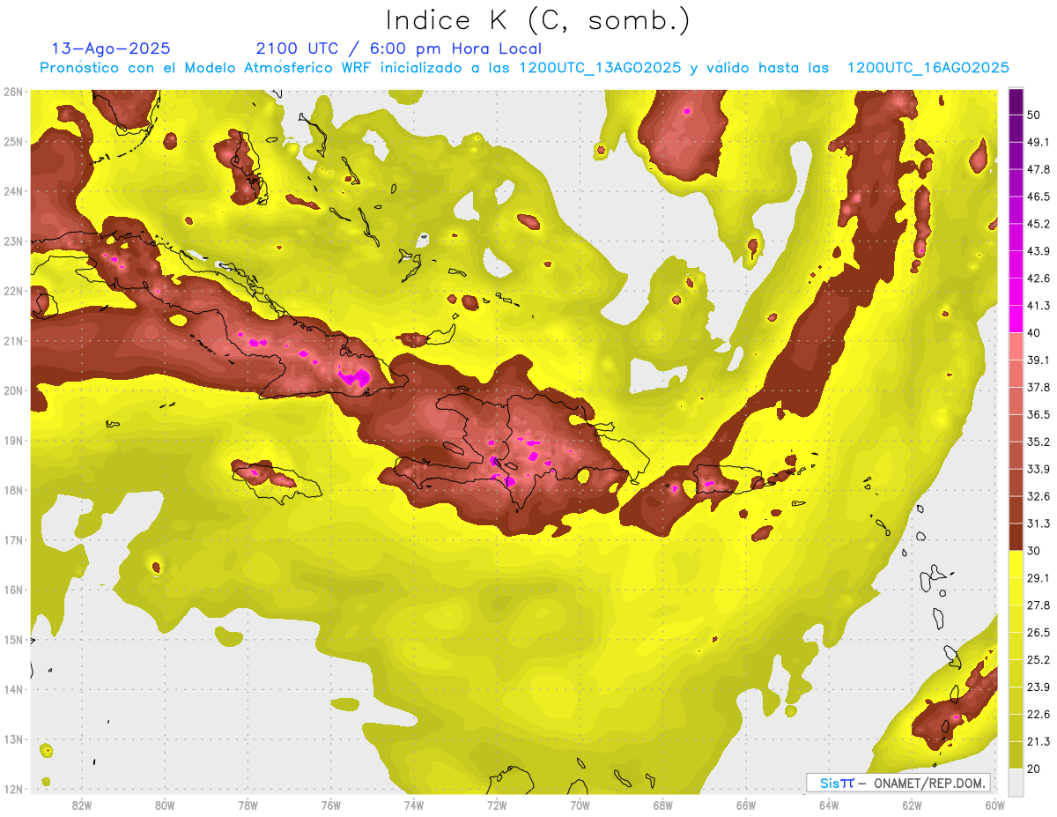Viewport: 1057px width, 817px height.
Task: Click the gray swatch below legend value 20
Action: point(1016,781)
